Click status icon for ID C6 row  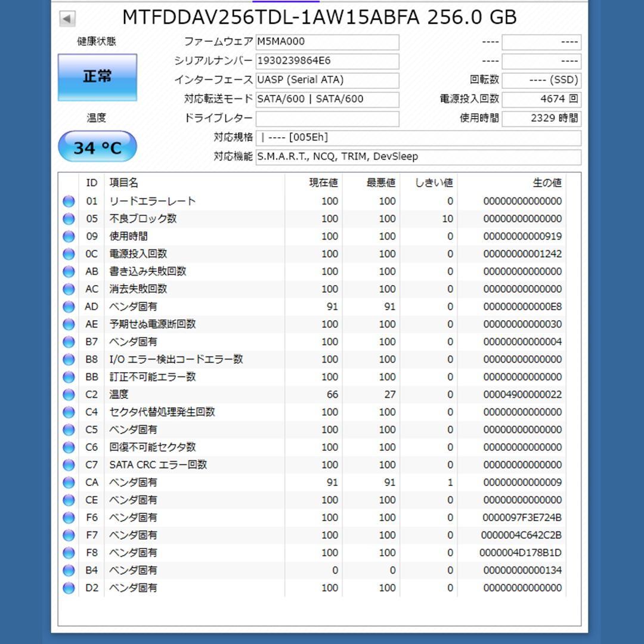point(69,447)
